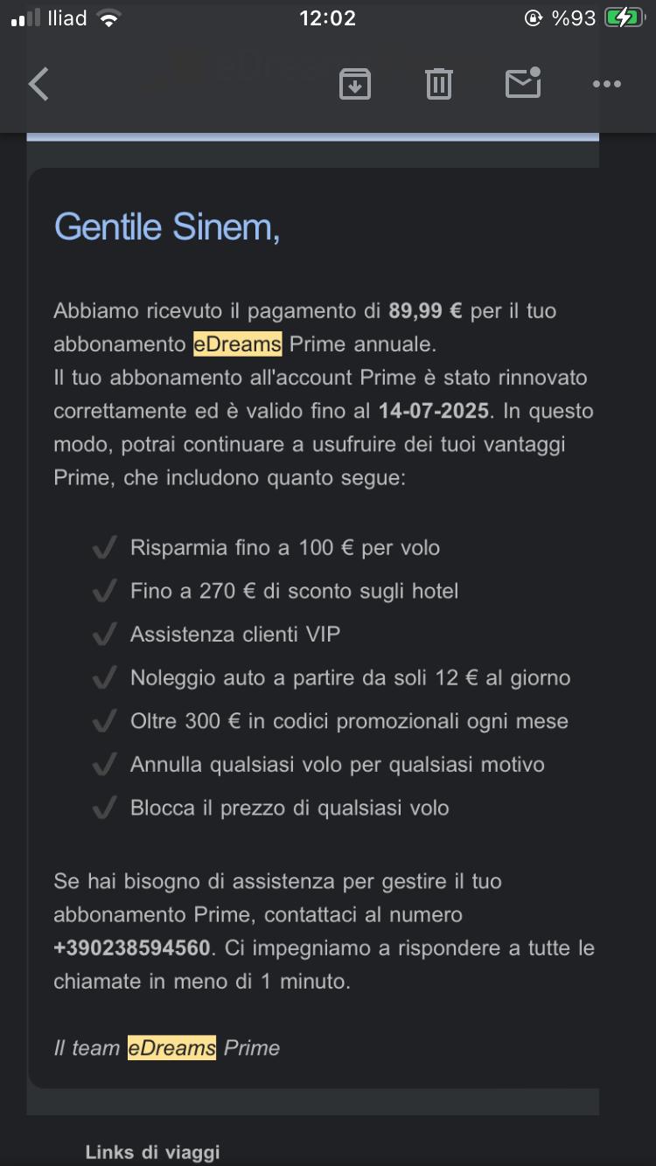This screenshot has height=1166, width=656.
Task: Mark email unread via the envelope icon
Action: pos(522,84)
